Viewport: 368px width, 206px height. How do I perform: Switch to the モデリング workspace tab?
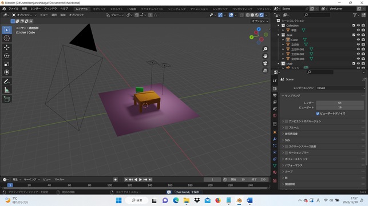[99, 9]
